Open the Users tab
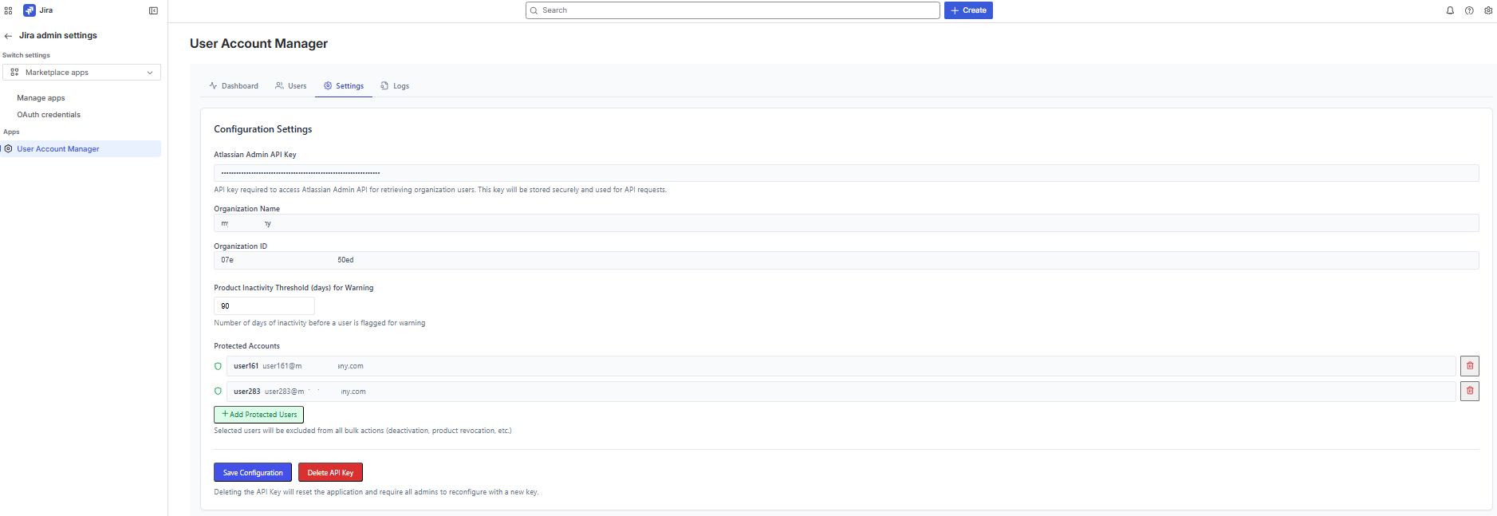Image resolution: width=1497 pixels, height=516 pixels. (x=291, y=86)
